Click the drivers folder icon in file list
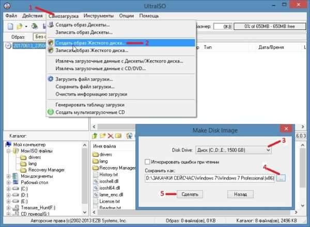This screenshot has width=310, height=227. coord(96,154)
